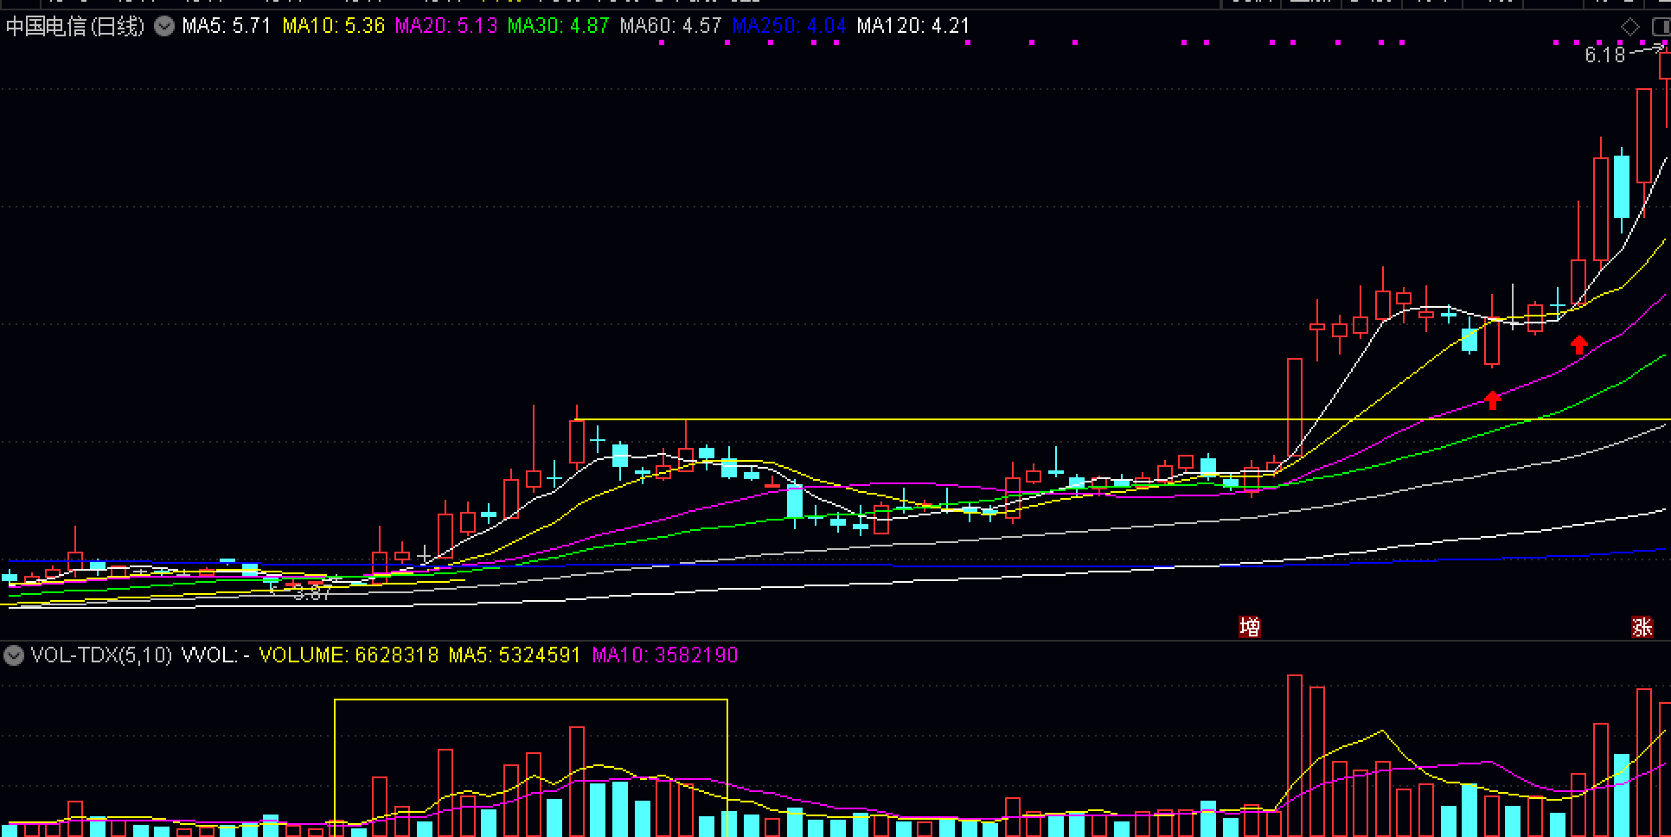This screenshot has width=1671, height=837.
Task: Click the volume MA5: 5324591 value
Action: click(x=514, y=655)
